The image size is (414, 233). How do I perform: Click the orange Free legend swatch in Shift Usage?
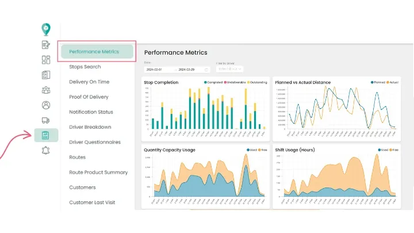pyautogui.click(x=391, y=150)
